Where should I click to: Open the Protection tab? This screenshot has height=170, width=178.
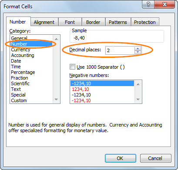tap(145, 22)
